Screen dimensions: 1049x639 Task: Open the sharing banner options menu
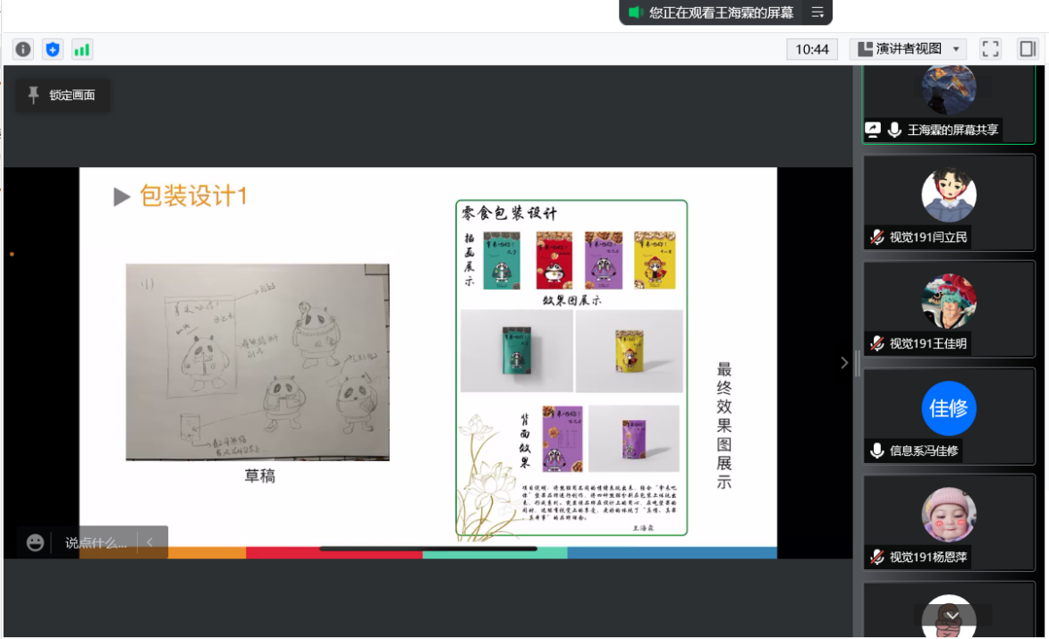pyautogui.click(x=817, y=13)
